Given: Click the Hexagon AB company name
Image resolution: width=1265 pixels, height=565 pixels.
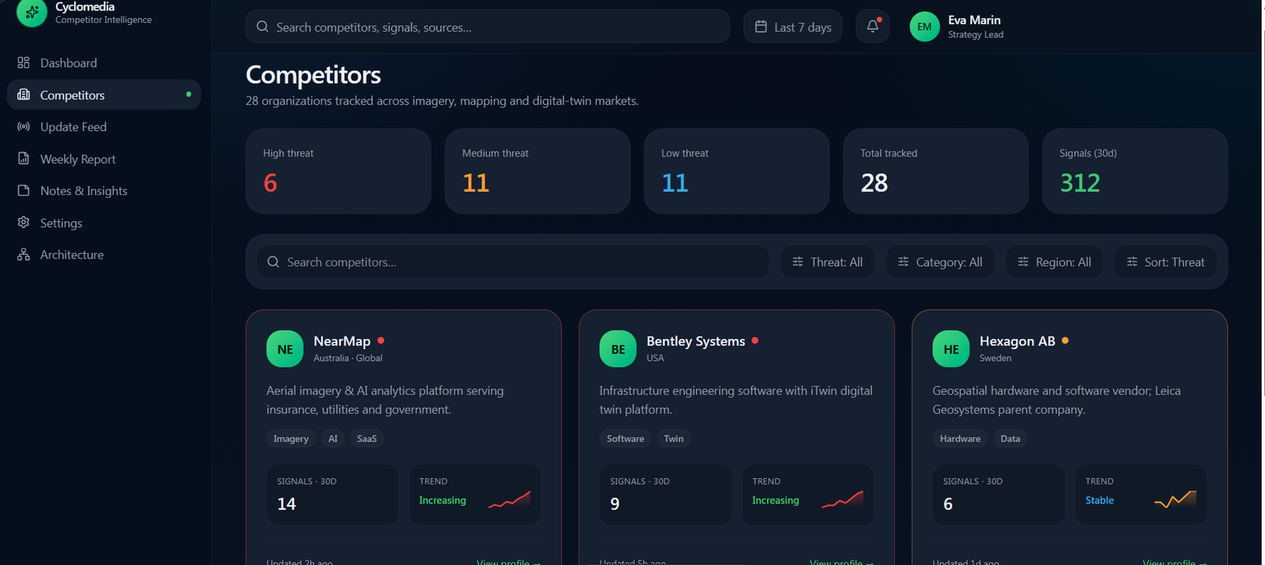Looking at the screenshot, I should 1018,341.
